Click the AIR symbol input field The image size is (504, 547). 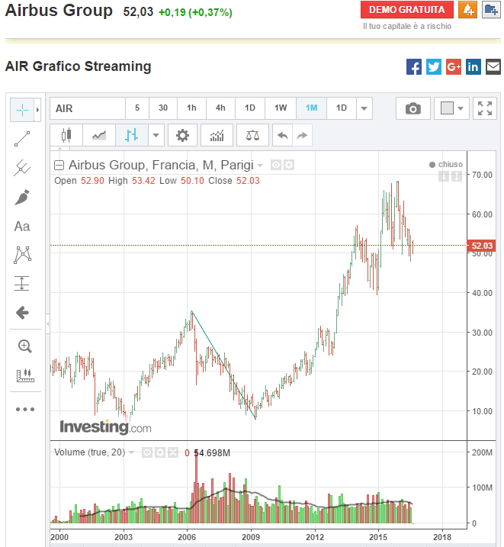(x=88, y=108)
